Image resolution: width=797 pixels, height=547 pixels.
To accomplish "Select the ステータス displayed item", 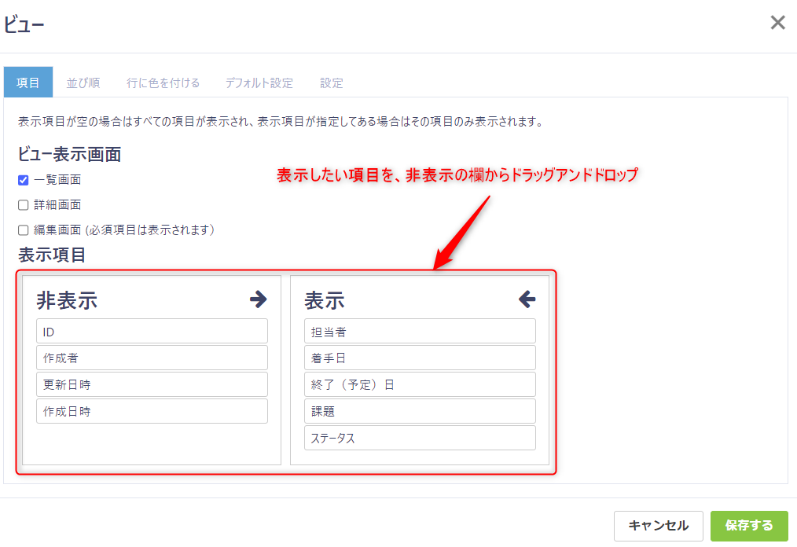I will pos(420,438).
